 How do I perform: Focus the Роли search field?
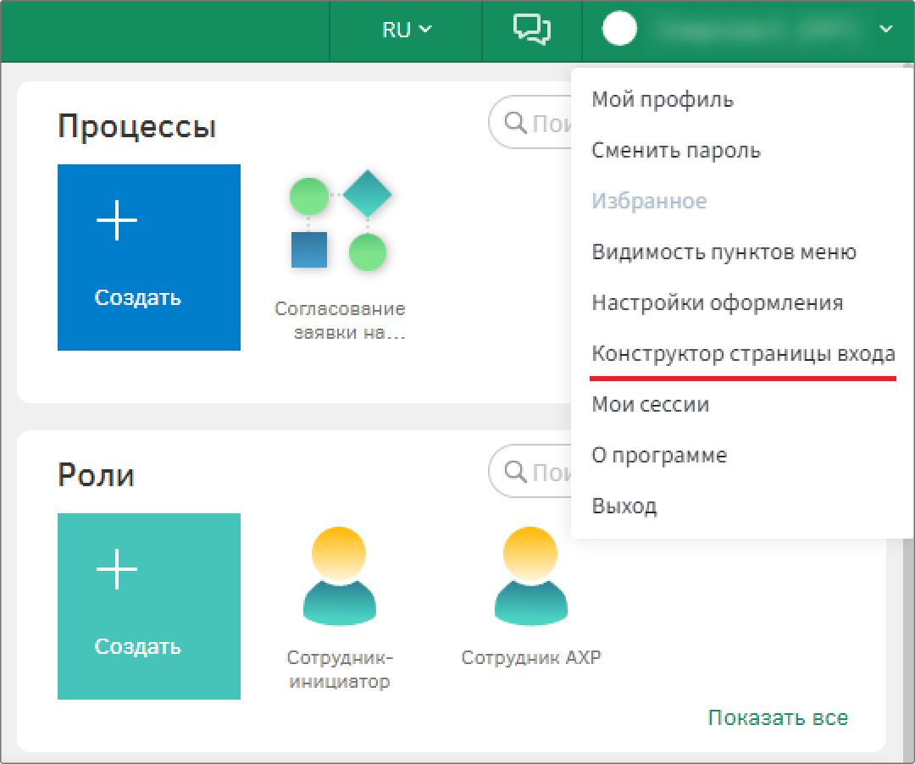tap(530, 471)
